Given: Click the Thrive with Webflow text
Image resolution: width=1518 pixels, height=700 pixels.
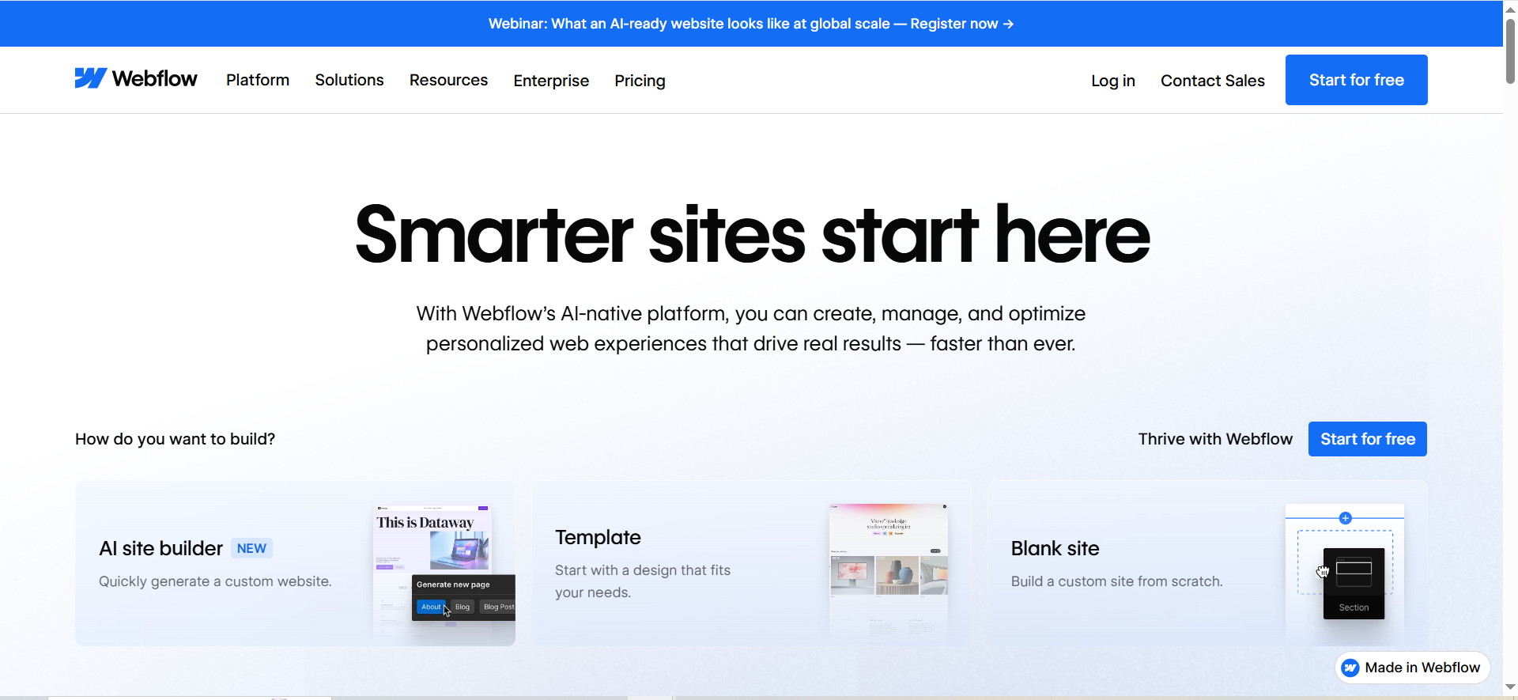Looking at the screenshot, I should click(1215, 439).
